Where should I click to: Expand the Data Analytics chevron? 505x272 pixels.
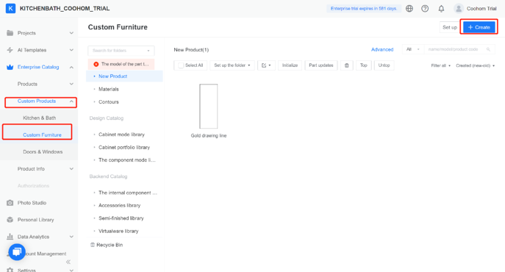pyautogui.click(x=71, y=237)
